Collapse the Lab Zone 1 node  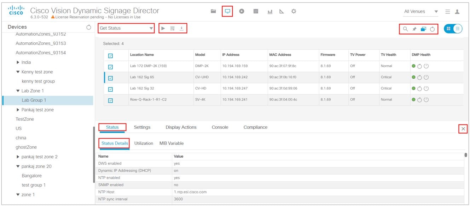coord(18,91)
